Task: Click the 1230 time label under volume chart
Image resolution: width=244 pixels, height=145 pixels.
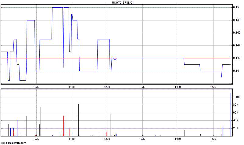Action: (107, 139)
